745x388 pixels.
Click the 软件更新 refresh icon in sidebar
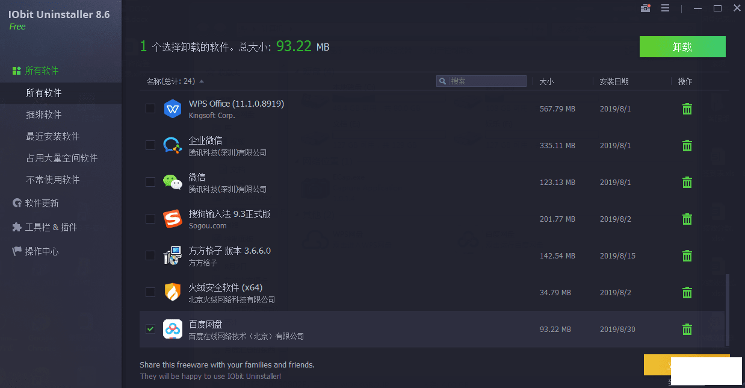pyautogui.click(x=17, y=203)
